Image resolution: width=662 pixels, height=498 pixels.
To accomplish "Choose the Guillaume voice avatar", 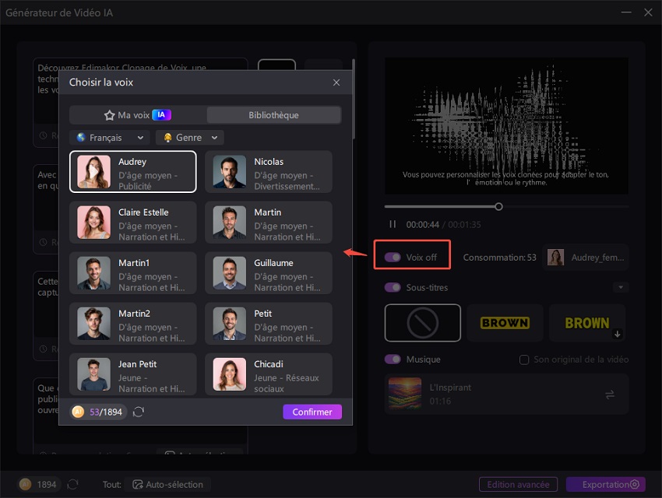I will pos(229,273).
